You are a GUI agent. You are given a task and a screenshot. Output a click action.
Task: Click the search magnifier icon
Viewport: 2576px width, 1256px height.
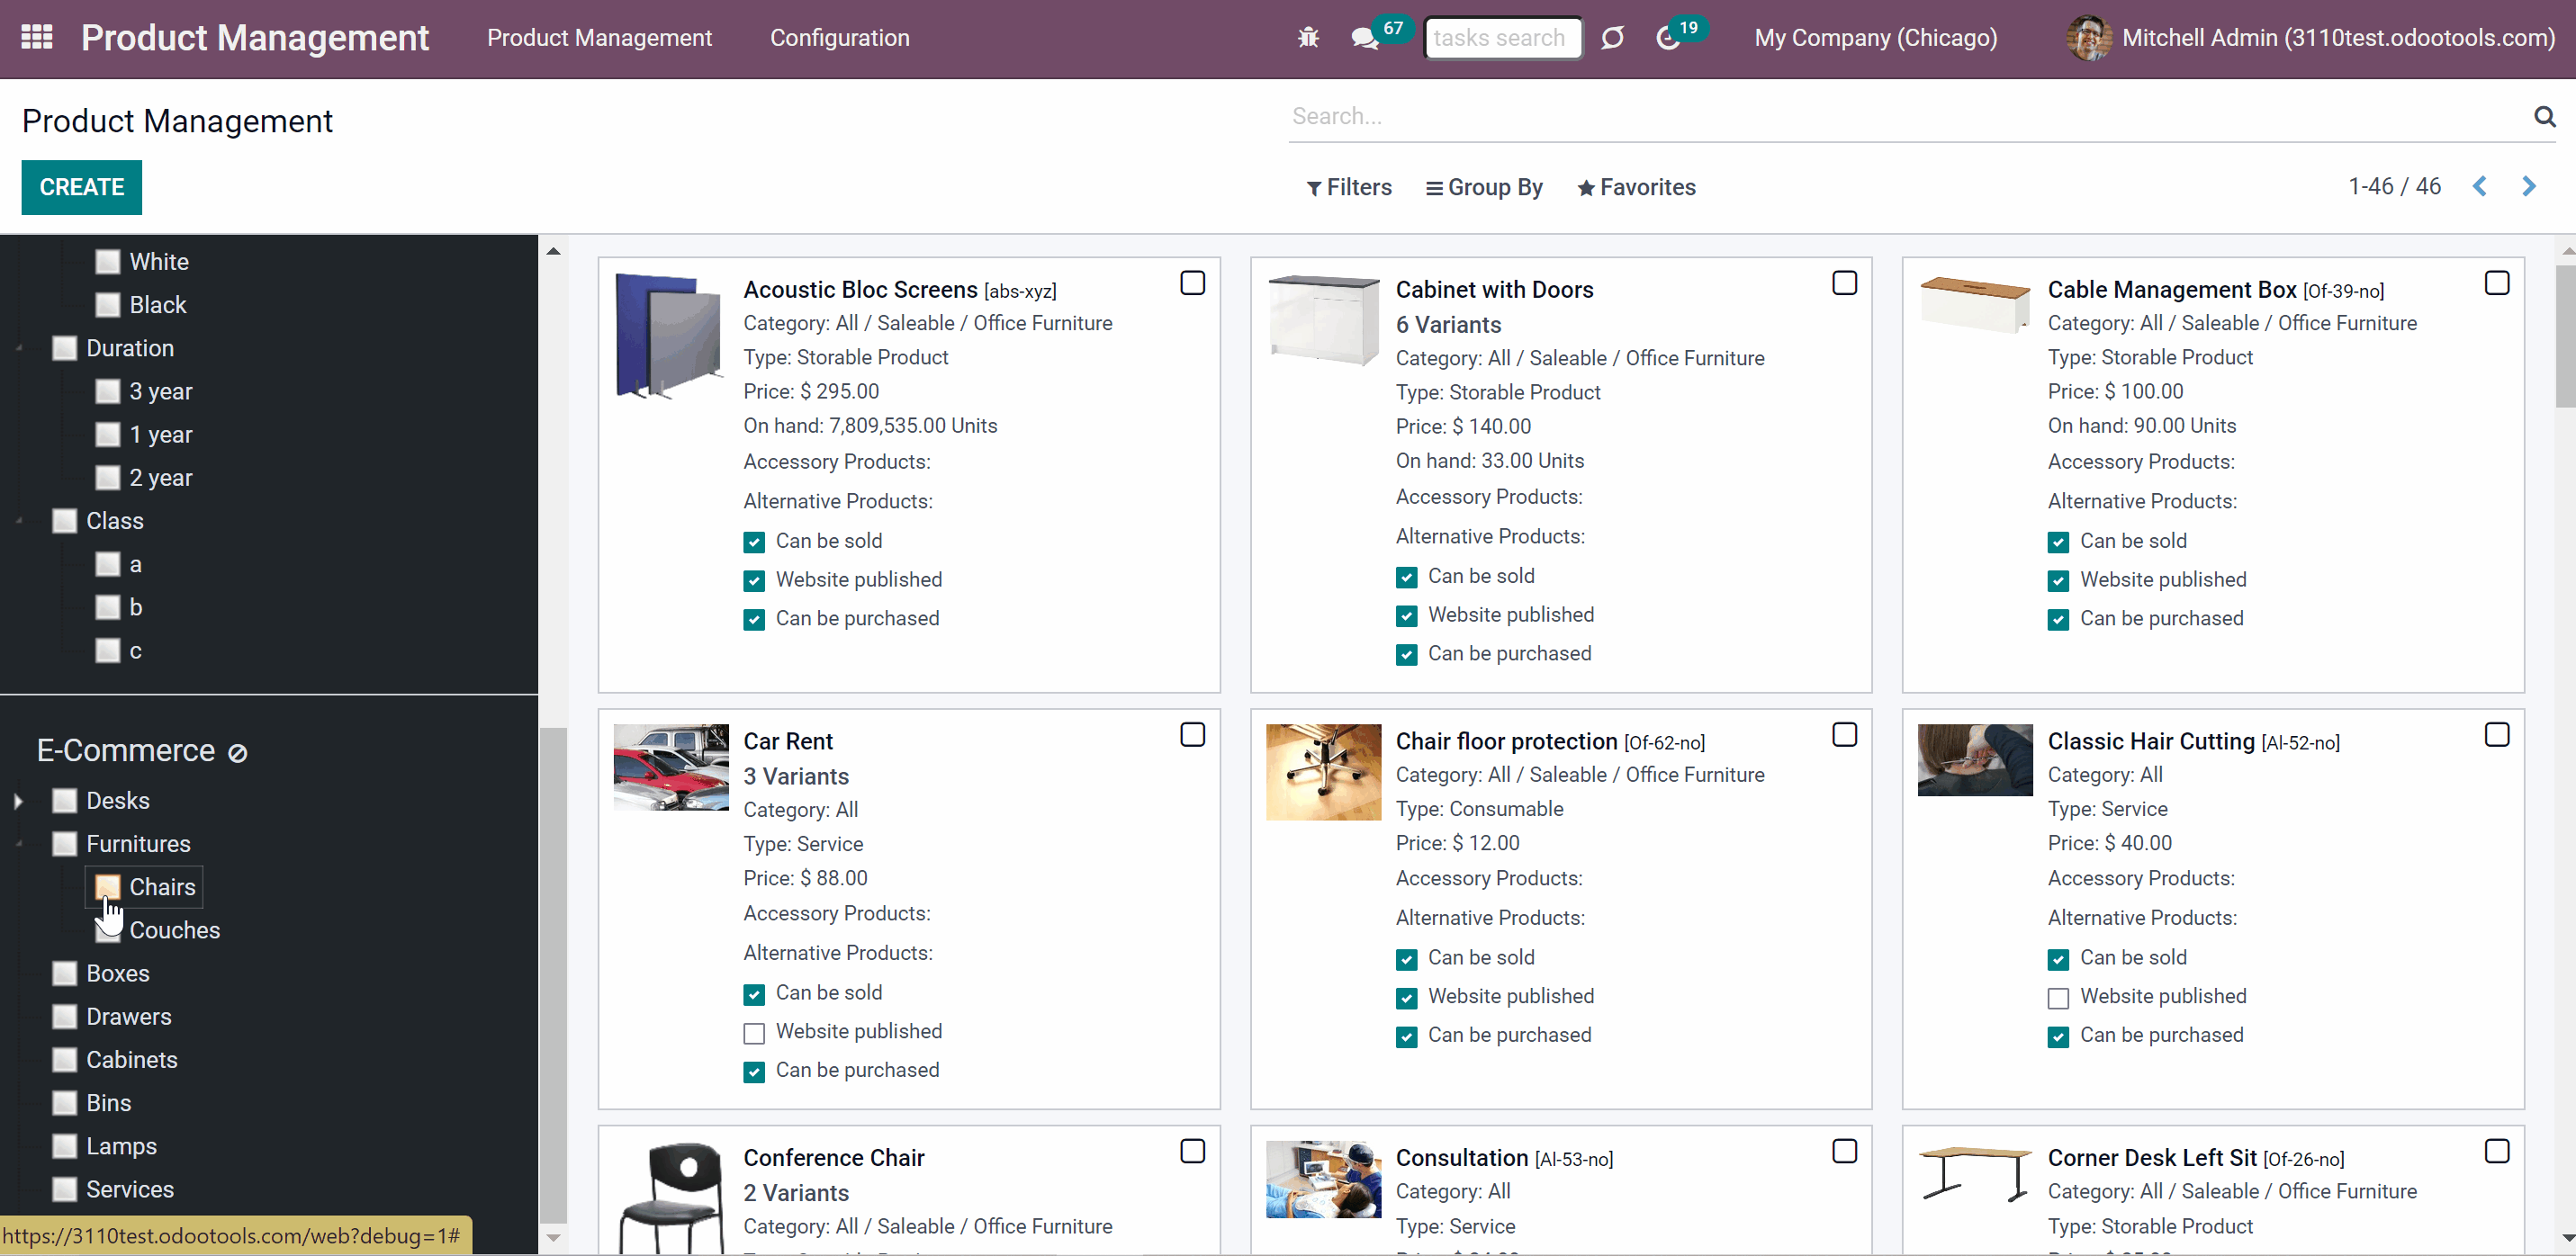click(2545, 116)
